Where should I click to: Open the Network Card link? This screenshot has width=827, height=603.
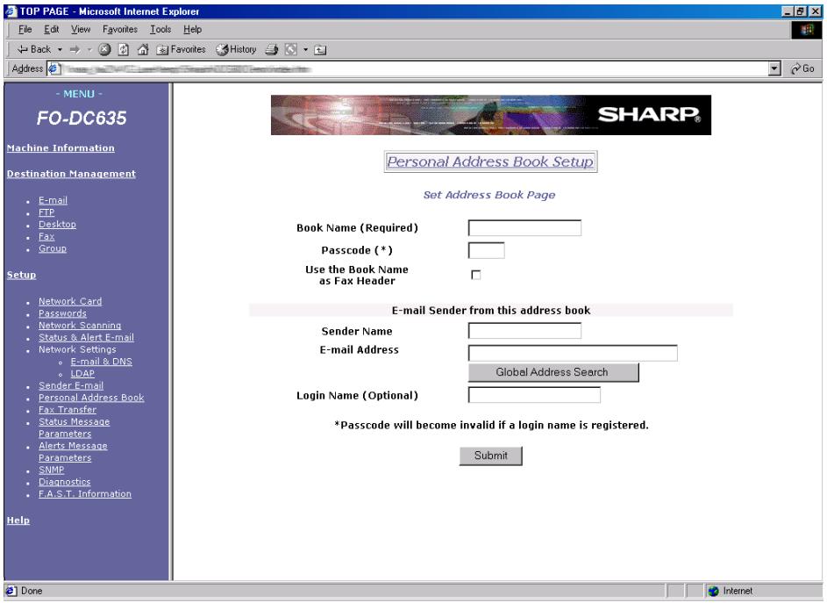pyautogui.click(x=70, y=302)
